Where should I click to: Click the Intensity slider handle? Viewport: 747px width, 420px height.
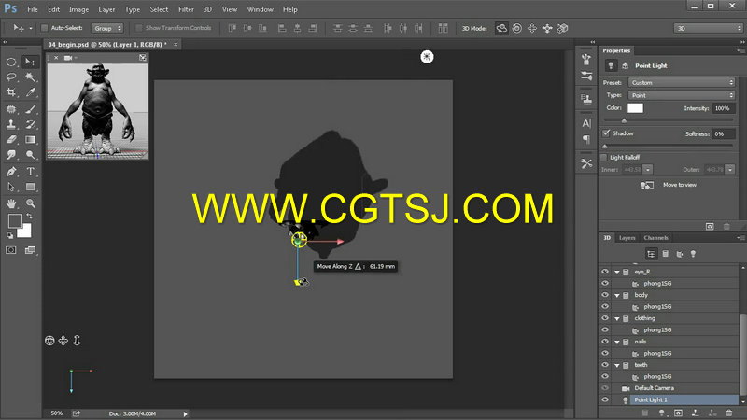click(x=624, y=120)
